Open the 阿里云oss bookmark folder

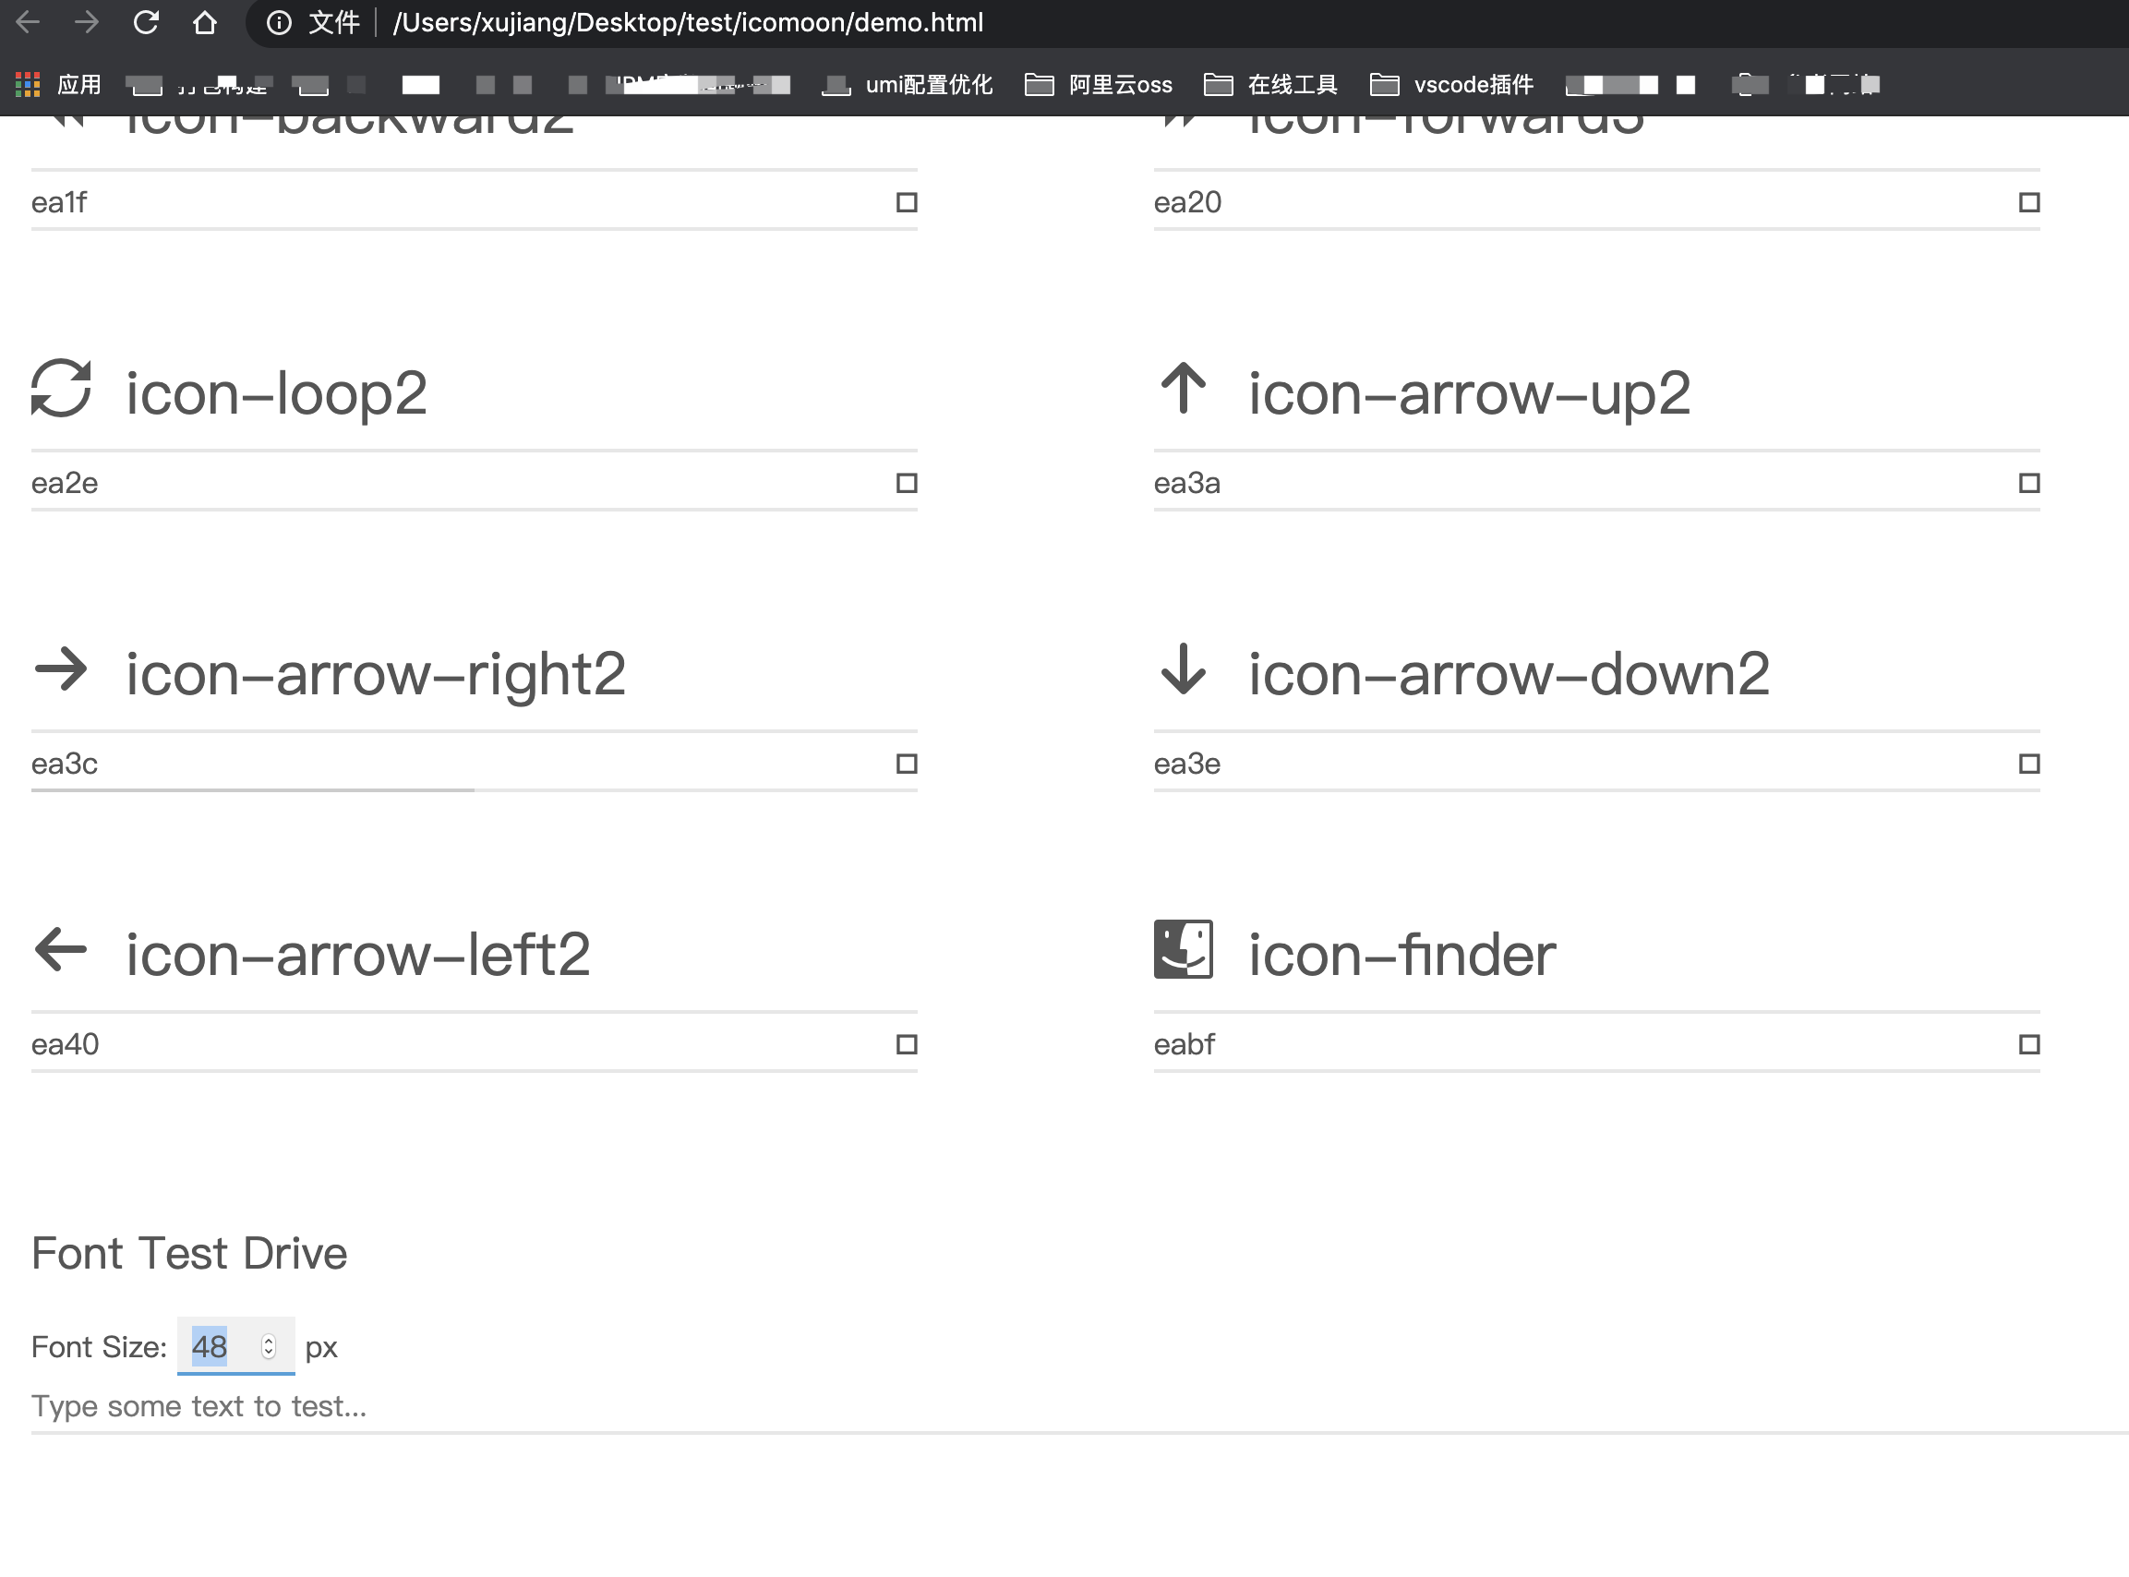click(1099, 85)
